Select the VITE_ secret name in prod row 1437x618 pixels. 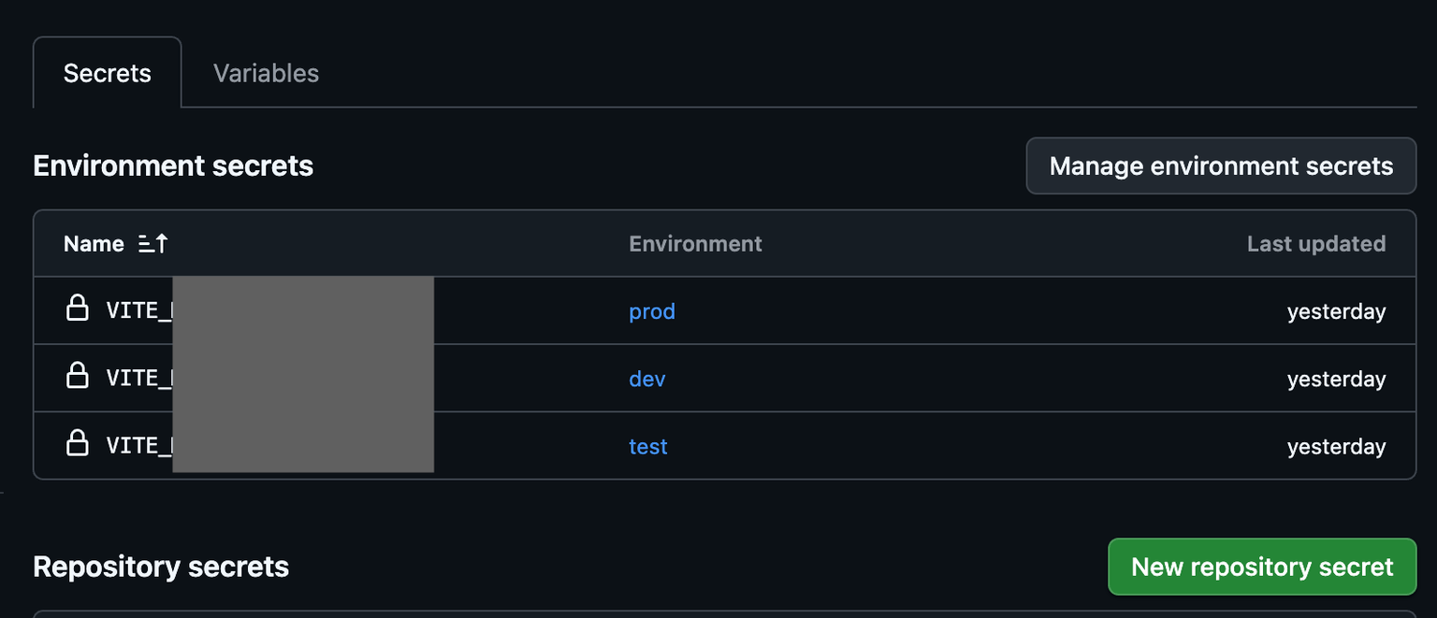pyautogui.click(x=139, y=310)
